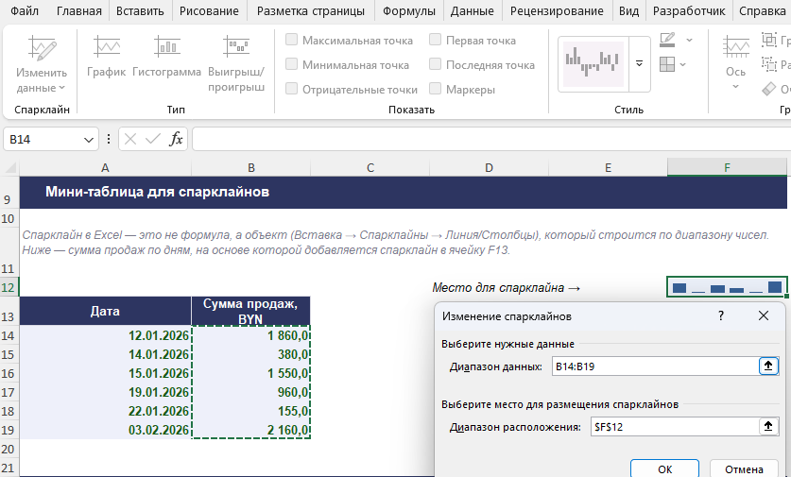Select the Line sparkline type (График)
Viewport: 791px width, 477px height.
coord(107,57)
